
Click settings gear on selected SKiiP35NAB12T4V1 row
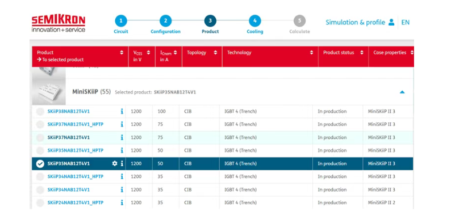pos(115,163)
